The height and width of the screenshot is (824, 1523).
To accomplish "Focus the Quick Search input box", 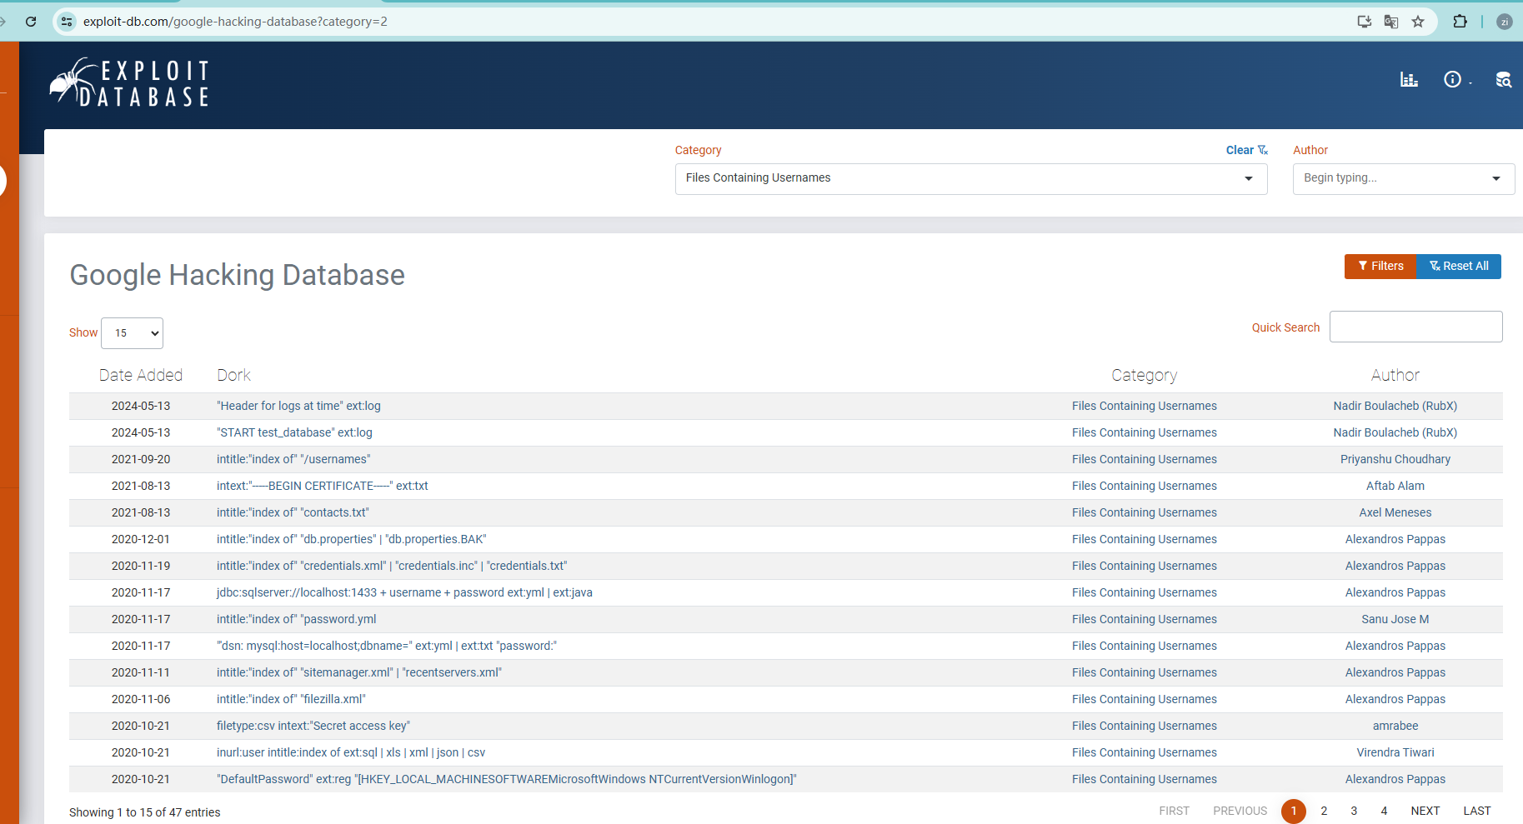I will click(x=1415, y=327).
